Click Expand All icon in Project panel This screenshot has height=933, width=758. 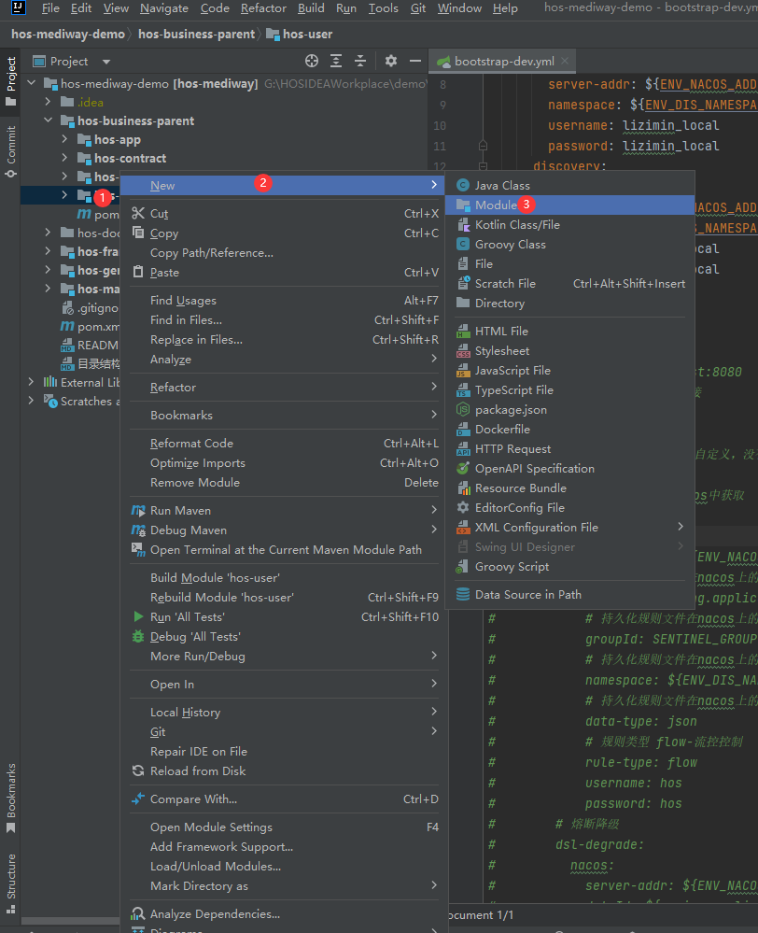click(336, 61)
